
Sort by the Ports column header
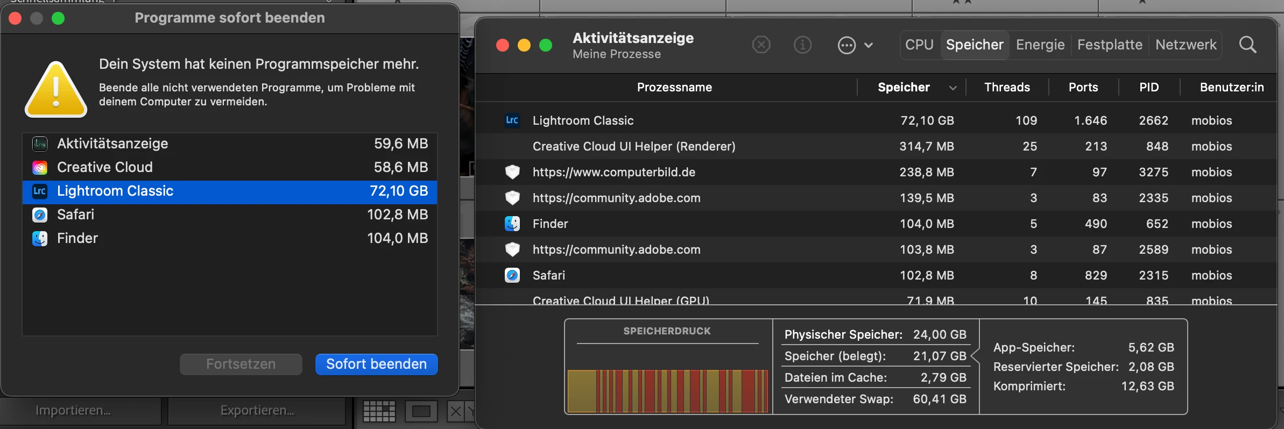(x=1083, y=87)
